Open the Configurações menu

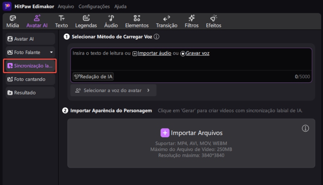(x=94, y=6)
